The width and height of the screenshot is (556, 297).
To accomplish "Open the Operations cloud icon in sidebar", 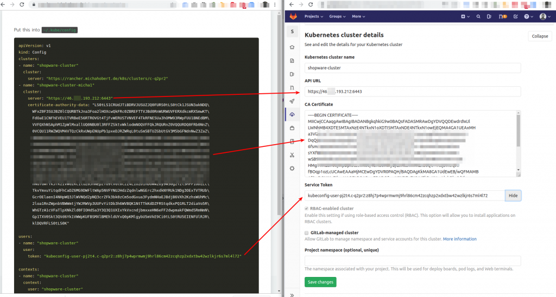I will [292, 115].
